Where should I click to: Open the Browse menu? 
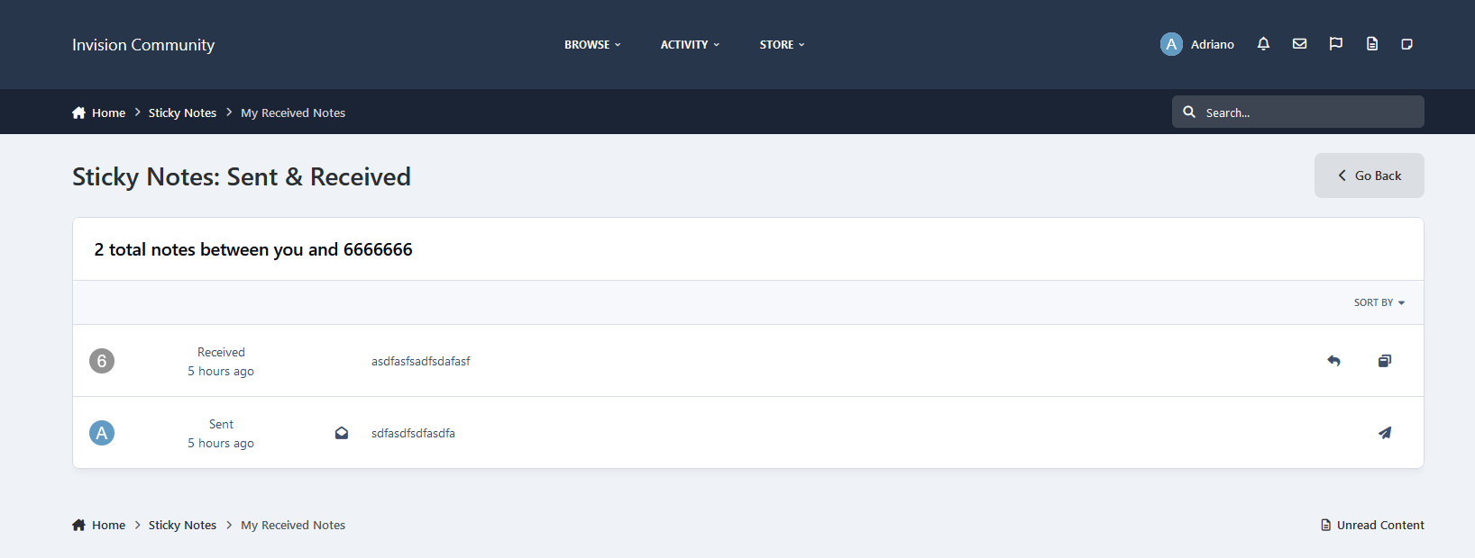tap(592, 44)
